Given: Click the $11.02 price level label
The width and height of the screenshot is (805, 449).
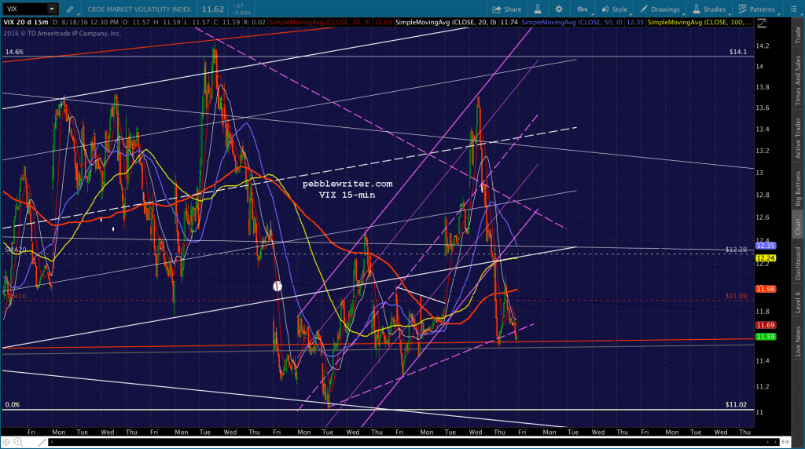Looking at the screenshot, I should (x=736, y=404).
